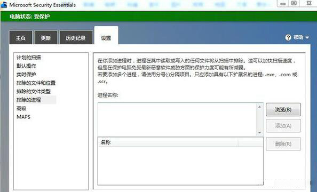Image resolution: width=317 pixels, height=192 pixels.
Task: Maximize the Security Essentials window
Action: [x=294, y=3]
